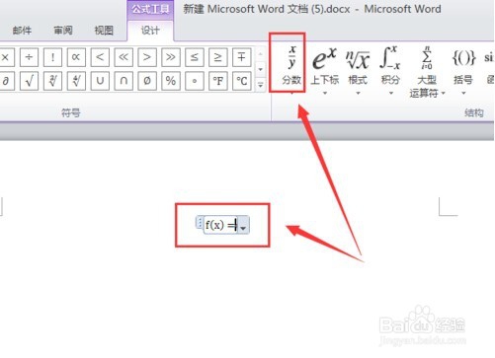Insert the much-less-than symbol
Screen dimensions: 495x358
124,57
